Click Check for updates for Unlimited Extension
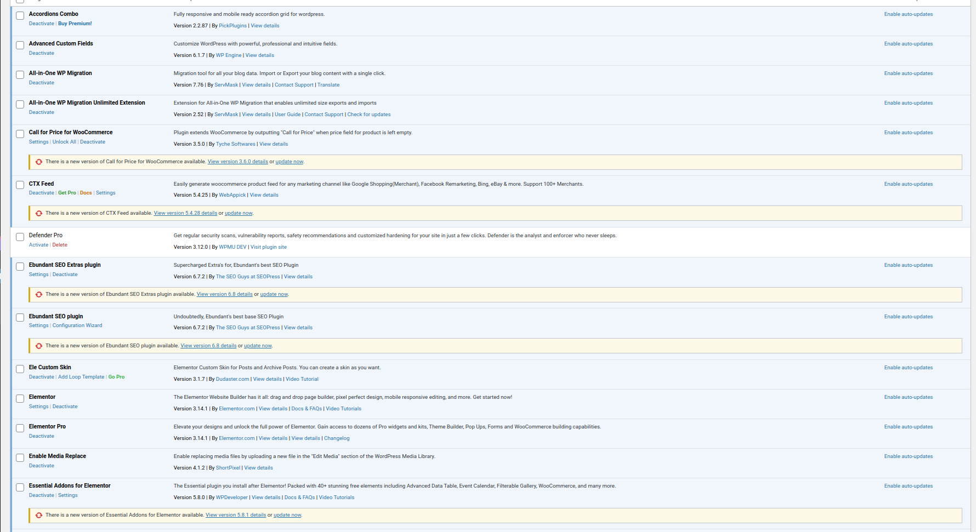976x532 pixels. [x=368, y=115]
